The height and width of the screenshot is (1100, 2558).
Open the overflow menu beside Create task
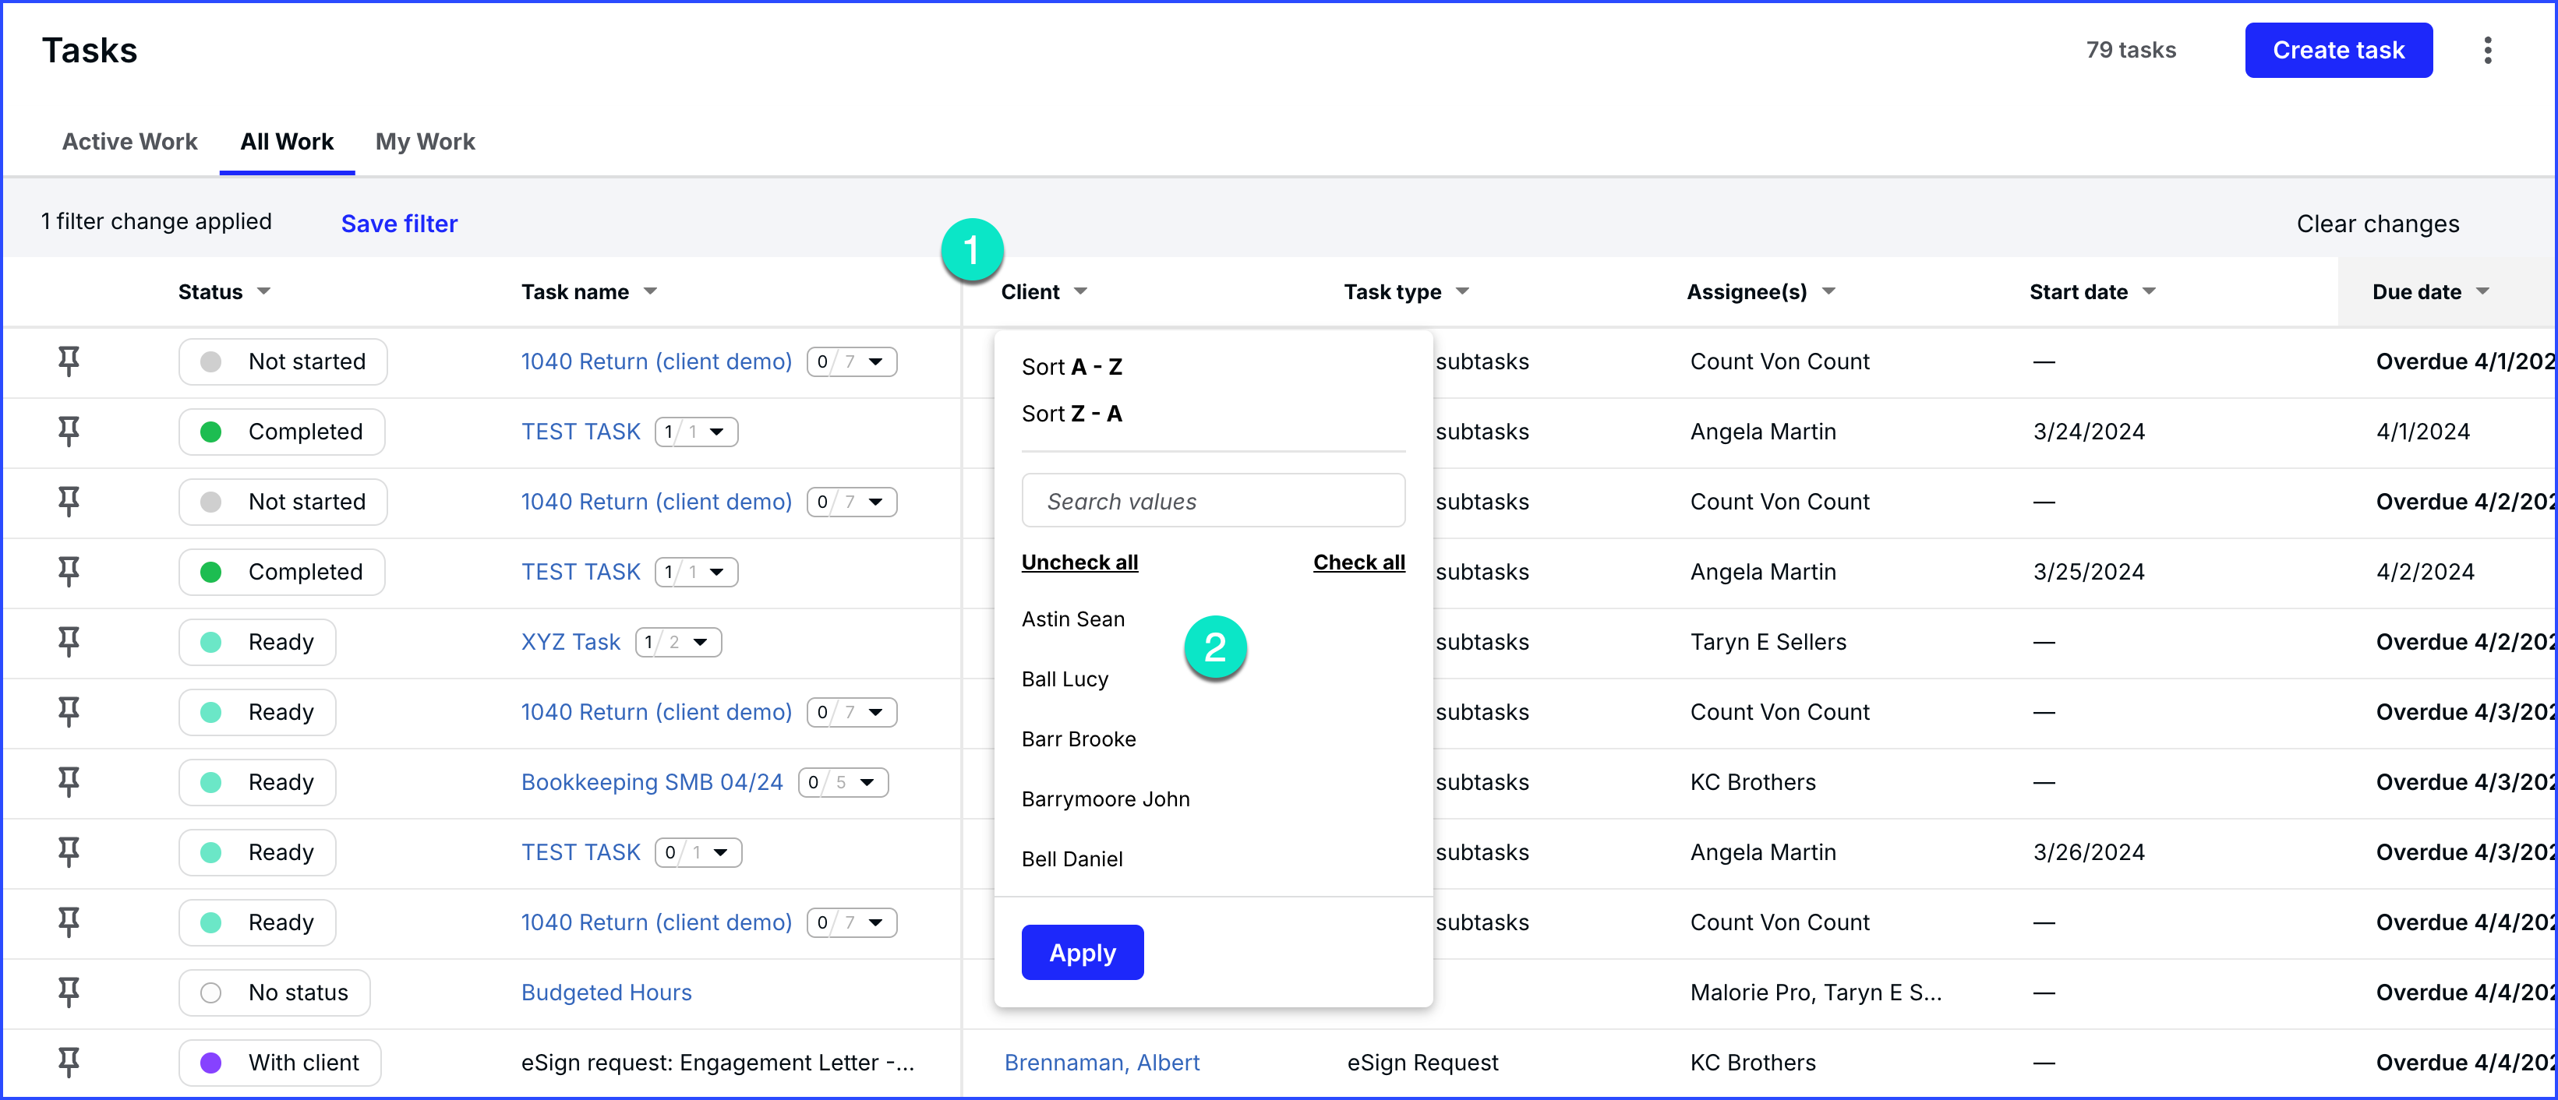click(x=2488, y=50)
